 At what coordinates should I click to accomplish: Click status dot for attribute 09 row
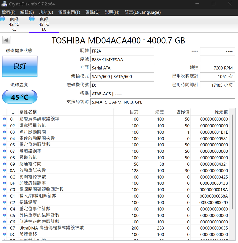pyautogui.click(x=5, y=164)
